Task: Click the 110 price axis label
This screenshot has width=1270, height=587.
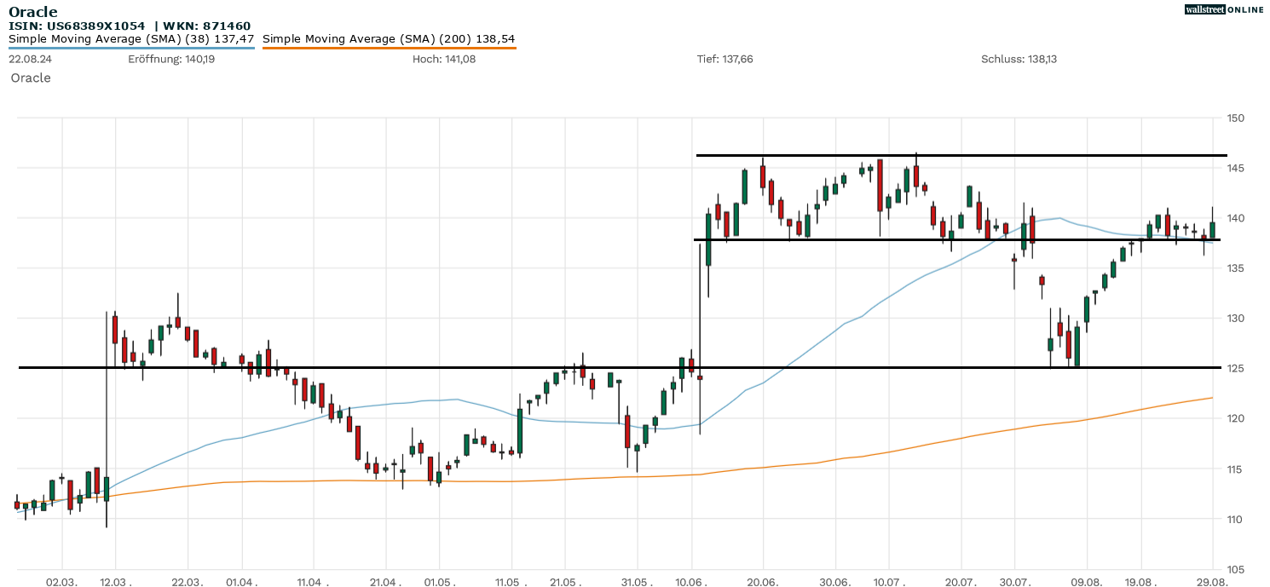Action: tap(1234, 519)
